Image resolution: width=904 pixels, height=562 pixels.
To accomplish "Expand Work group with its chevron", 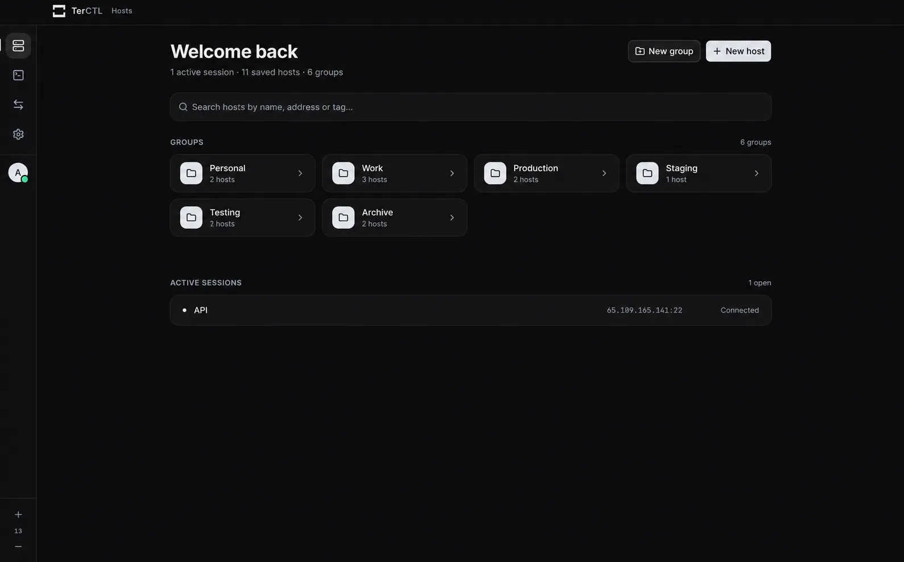I will [x=452, y=173].
